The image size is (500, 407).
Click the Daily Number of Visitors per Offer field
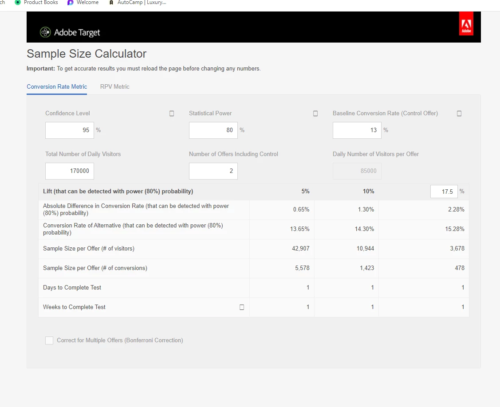point(357,171)
